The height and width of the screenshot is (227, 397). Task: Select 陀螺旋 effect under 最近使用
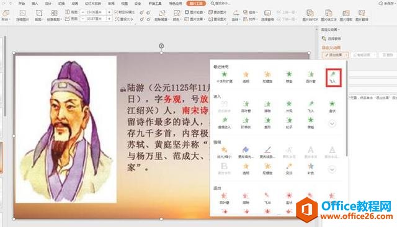(x=267, y=78)
